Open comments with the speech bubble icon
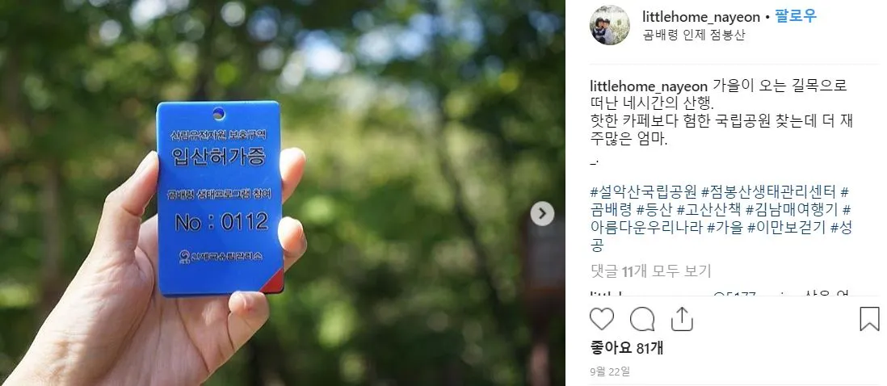The width and height of the screenshot is (887, 386). 642,319
